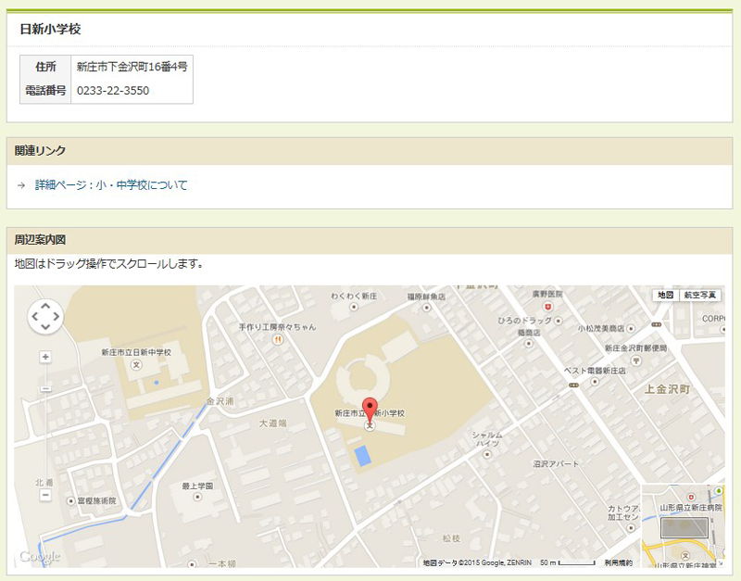Click the 一本柳 place marker
Screen dimensions: 741x581
[x=192, y=564]
